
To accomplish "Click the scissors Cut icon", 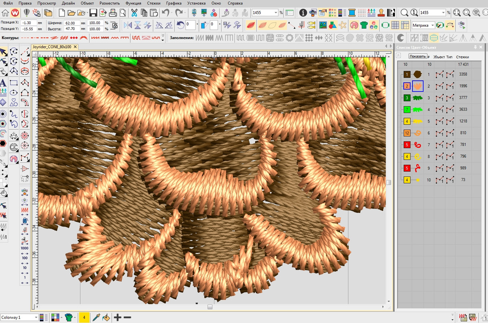I will coord(134,13).
